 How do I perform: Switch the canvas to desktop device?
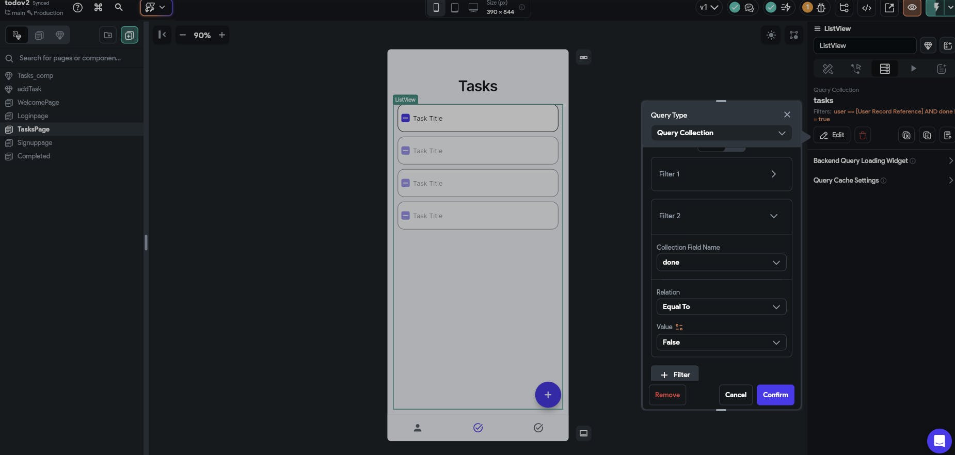tap(473, 8)
